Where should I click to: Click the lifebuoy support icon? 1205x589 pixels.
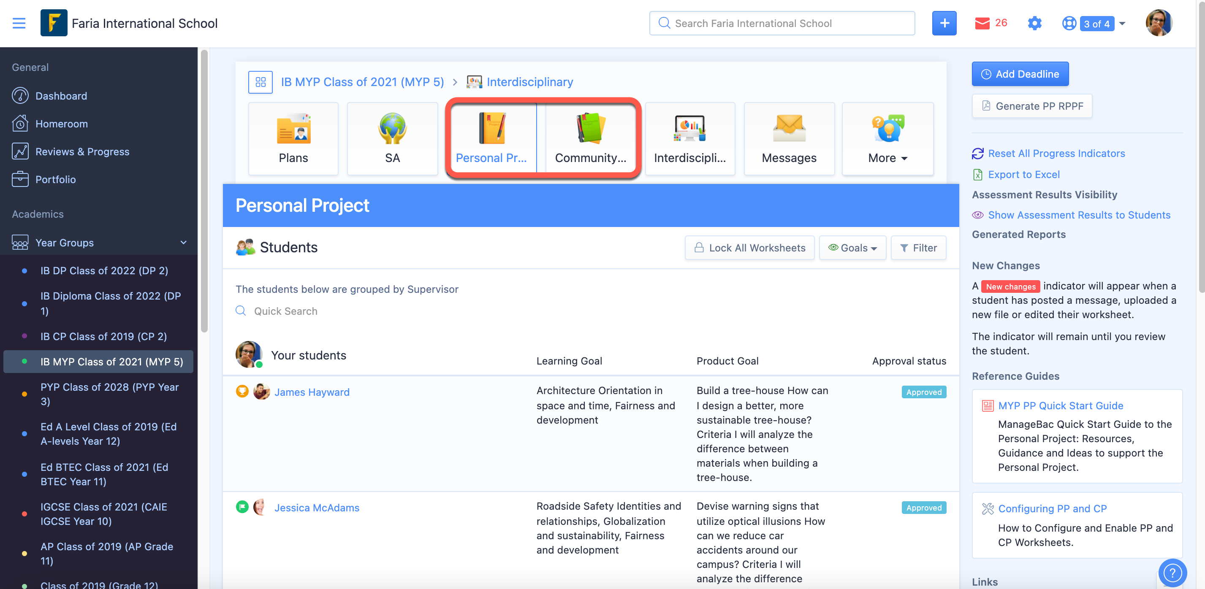tap(1069, 23)
